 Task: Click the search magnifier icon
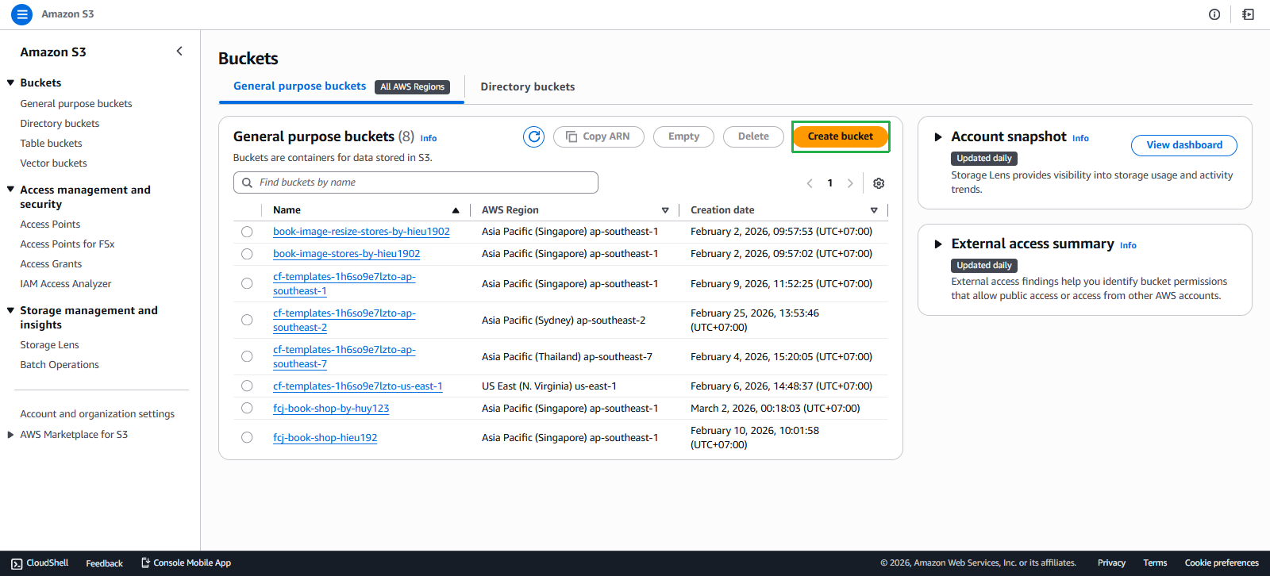(248, 182)
